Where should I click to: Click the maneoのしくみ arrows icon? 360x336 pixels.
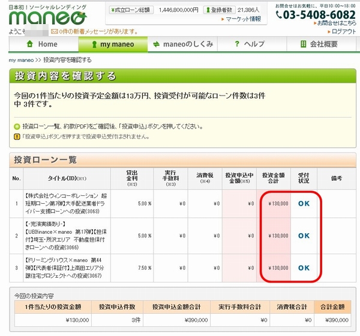[x=157, y=44]
